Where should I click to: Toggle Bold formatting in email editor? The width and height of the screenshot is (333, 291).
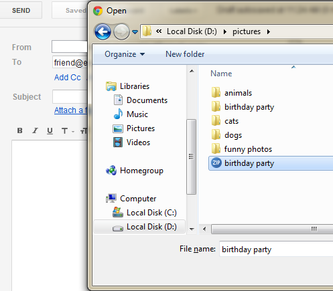pyautogui.click(x=20, y=130)
